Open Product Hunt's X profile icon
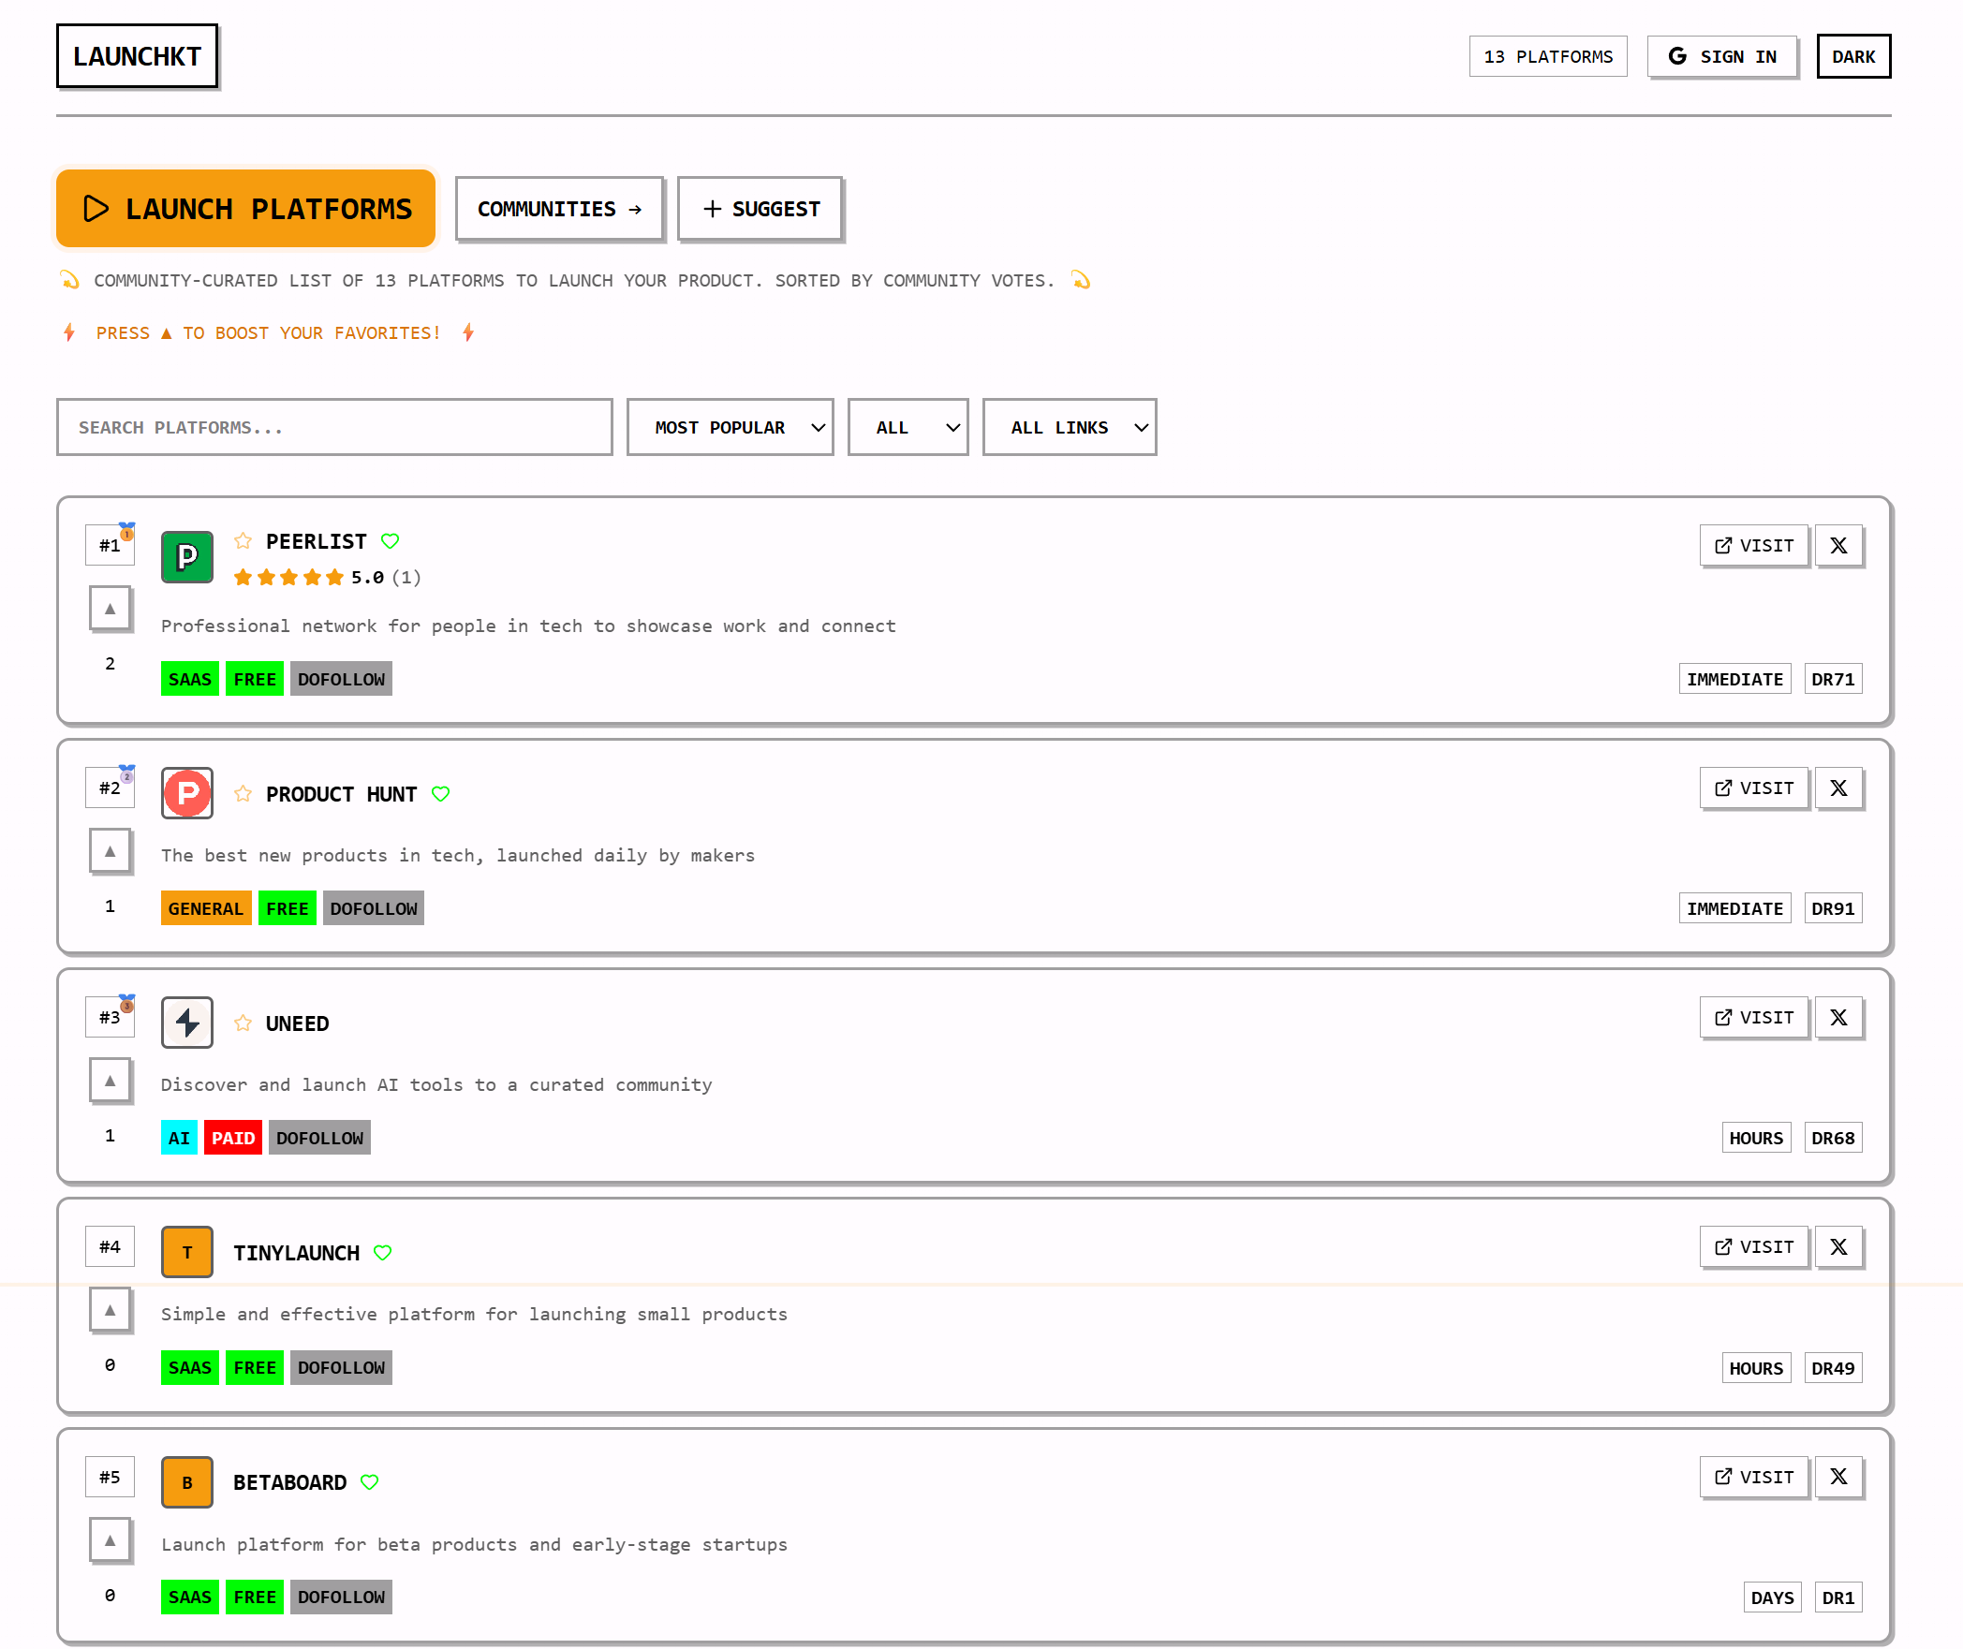1963x1649 pixels. point(1839,788)
